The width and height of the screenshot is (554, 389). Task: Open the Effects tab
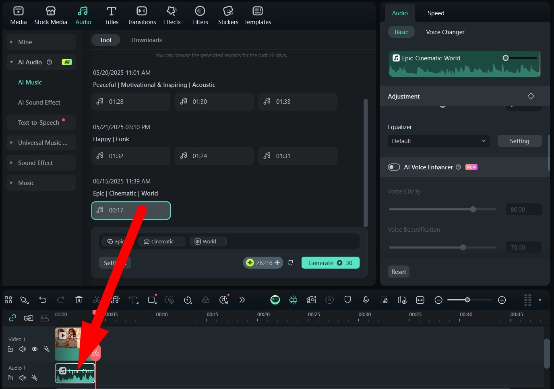point(172,16)
